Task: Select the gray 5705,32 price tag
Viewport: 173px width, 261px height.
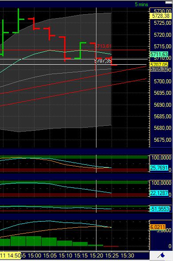Action: (x=159, y=69)
